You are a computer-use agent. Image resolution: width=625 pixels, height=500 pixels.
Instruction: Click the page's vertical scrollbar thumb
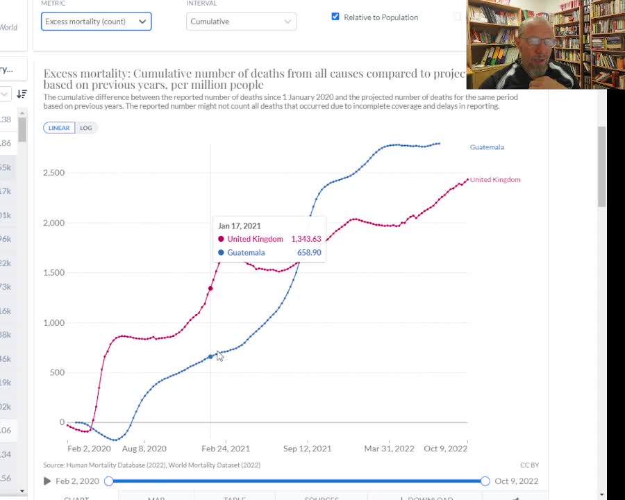[601, 167]
